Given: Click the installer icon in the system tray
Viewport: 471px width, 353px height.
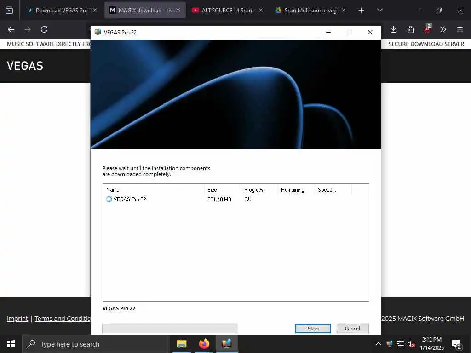Looking at the screenshot, I should point(390,344).
